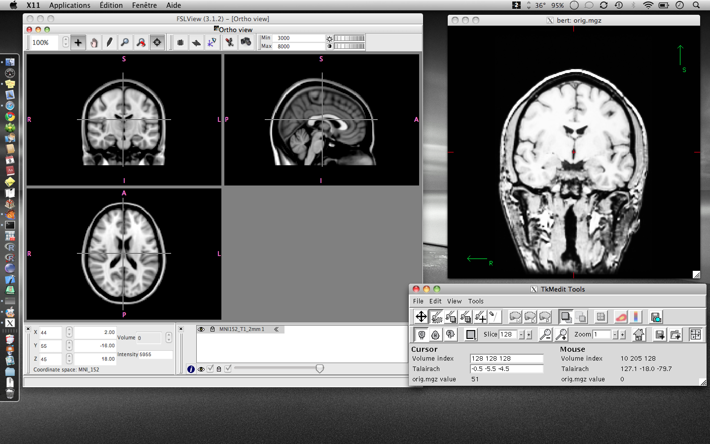Click the plus button next to Slice

[529, 334]
